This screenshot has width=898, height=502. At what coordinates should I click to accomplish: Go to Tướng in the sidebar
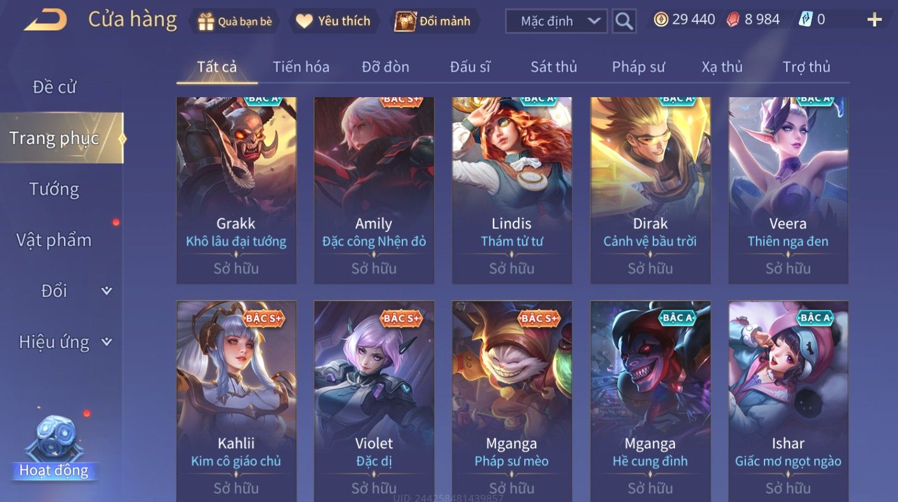54,189
